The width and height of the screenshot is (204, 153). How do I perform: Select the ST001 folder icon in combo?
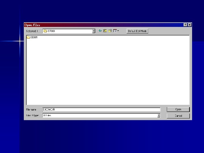(x=45, y=31)
